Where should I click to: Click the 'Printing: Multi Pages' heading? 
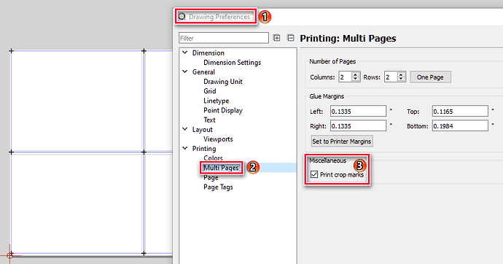(x=348, y=38)
